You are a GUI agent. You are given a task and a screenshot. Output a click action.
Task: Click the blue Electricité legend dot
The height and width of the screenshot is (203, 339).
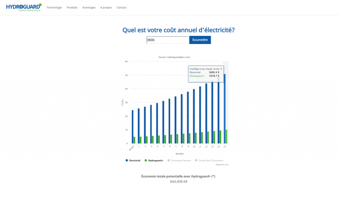point(127,161)
